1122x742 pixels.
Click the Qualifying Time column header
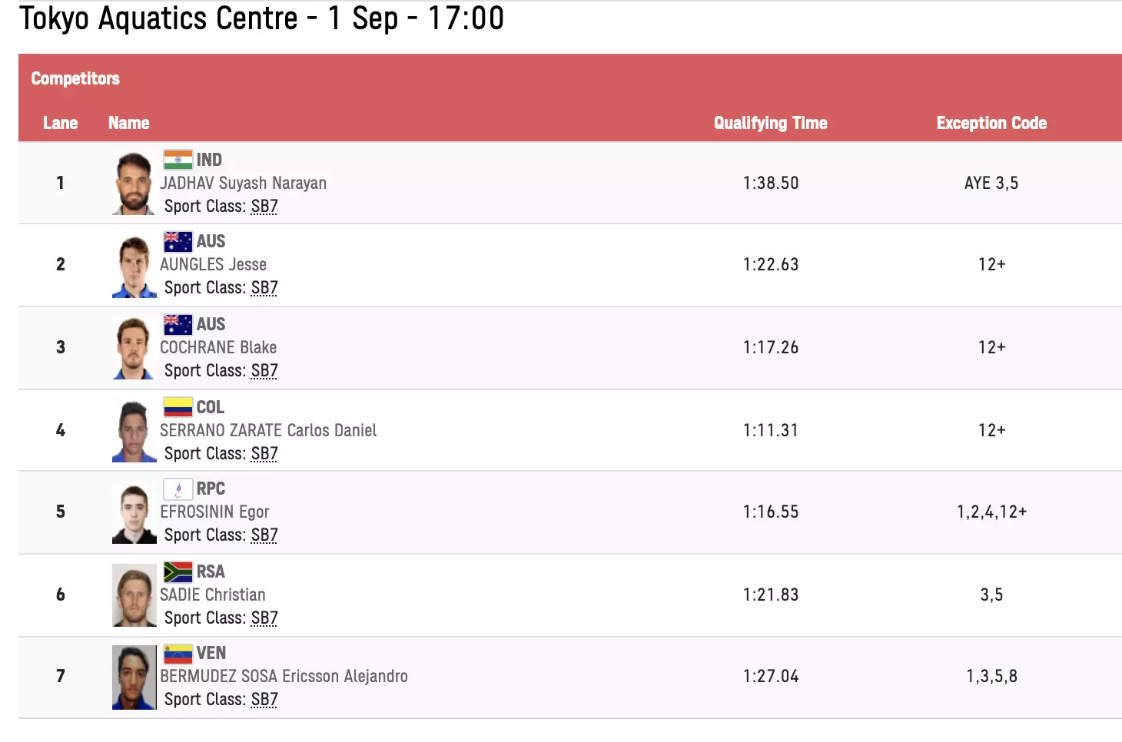770,123
